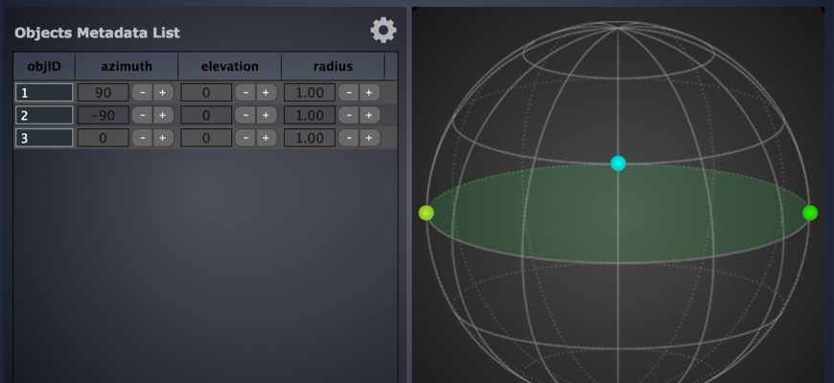The image size is (834, 383).
Task: Select the objID field containing 2
Action: pyautogui.click(x=44, y=115)
